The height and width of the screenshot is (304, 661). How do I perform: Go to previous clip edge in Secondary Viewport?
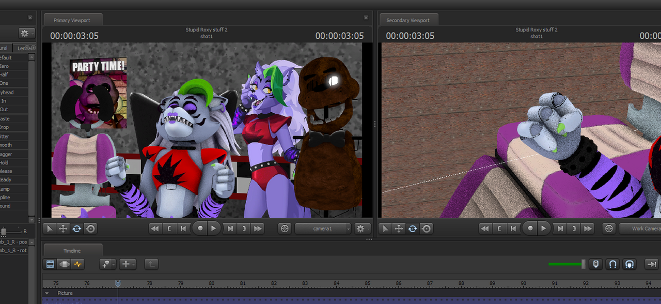(x=499, y=228)
